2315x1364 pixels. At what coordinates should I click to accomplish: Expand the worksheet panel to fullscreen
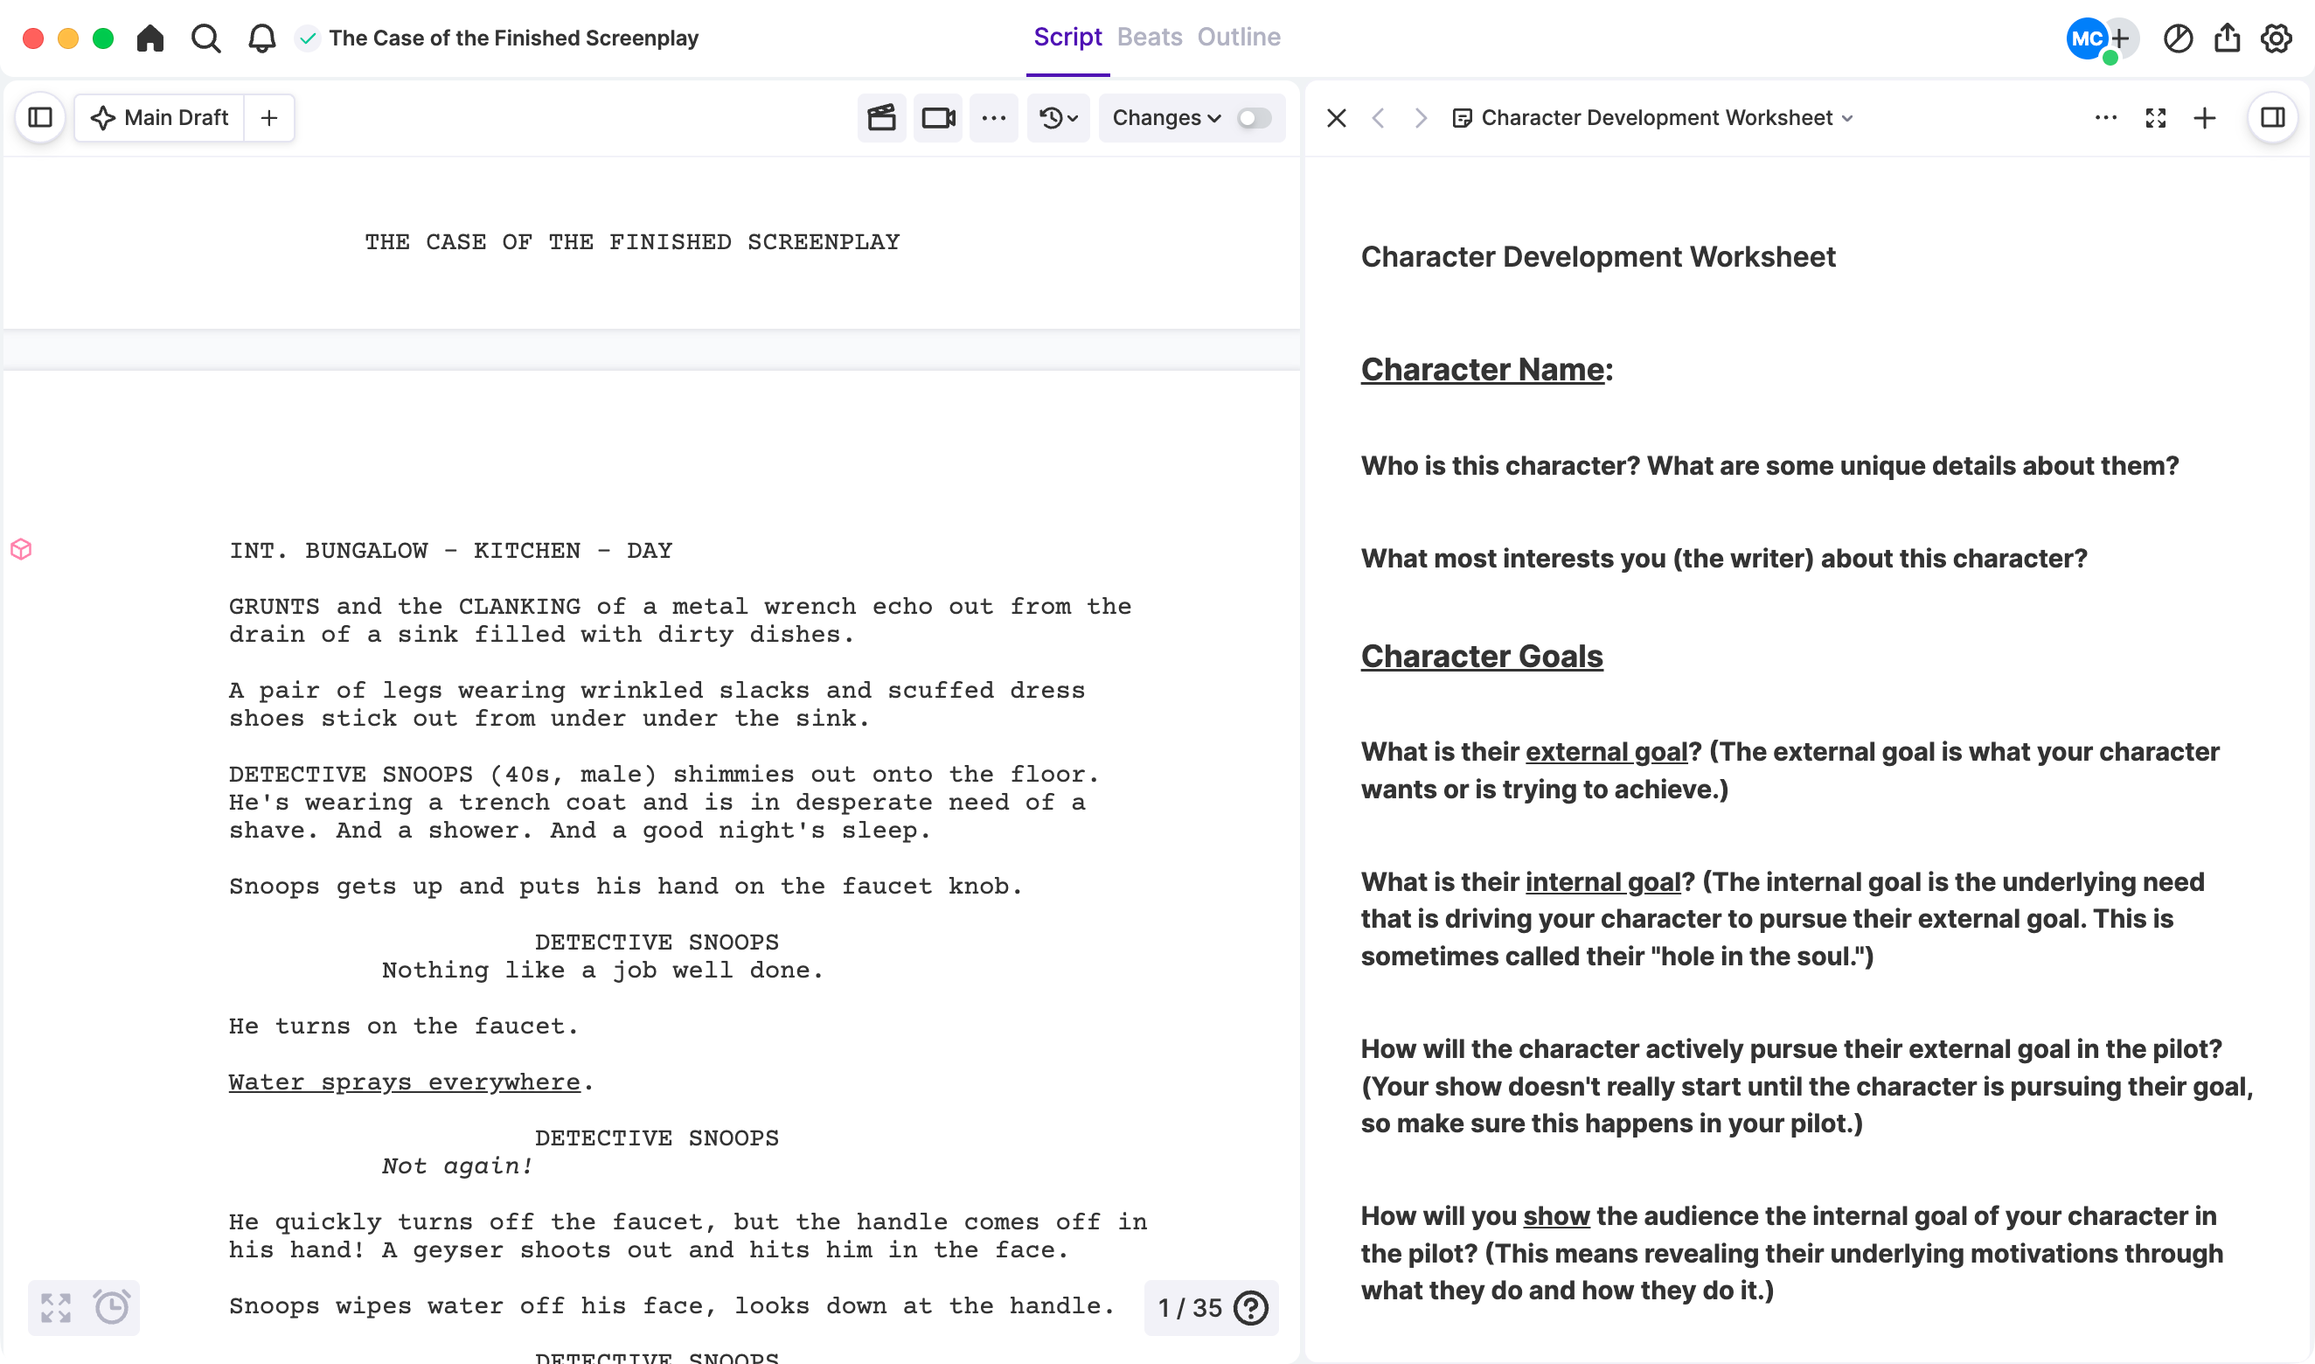tap(2155, 118)
